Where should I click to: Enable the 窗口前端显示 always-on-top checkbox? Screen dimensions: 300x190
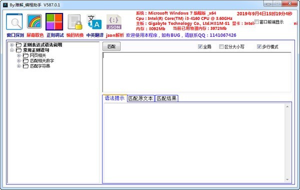pos(257,22)
